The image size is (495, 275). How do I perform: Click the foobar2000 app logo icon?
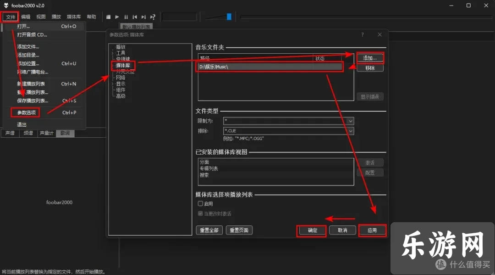(x=5, y=6)
